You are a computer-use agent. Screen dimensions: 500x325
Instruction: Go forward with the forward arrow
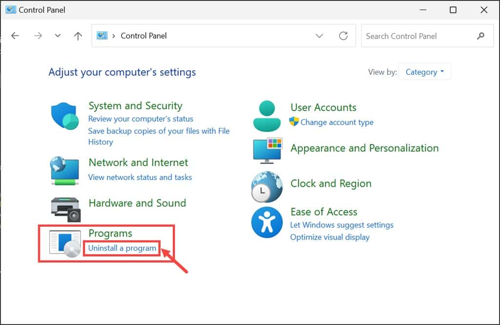tap(38, 36)
